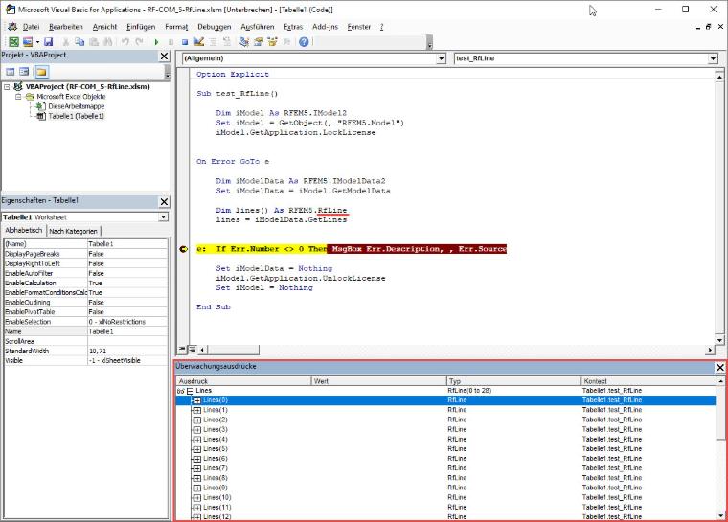Open VBA Help question mark icon

tap(304, 42)
